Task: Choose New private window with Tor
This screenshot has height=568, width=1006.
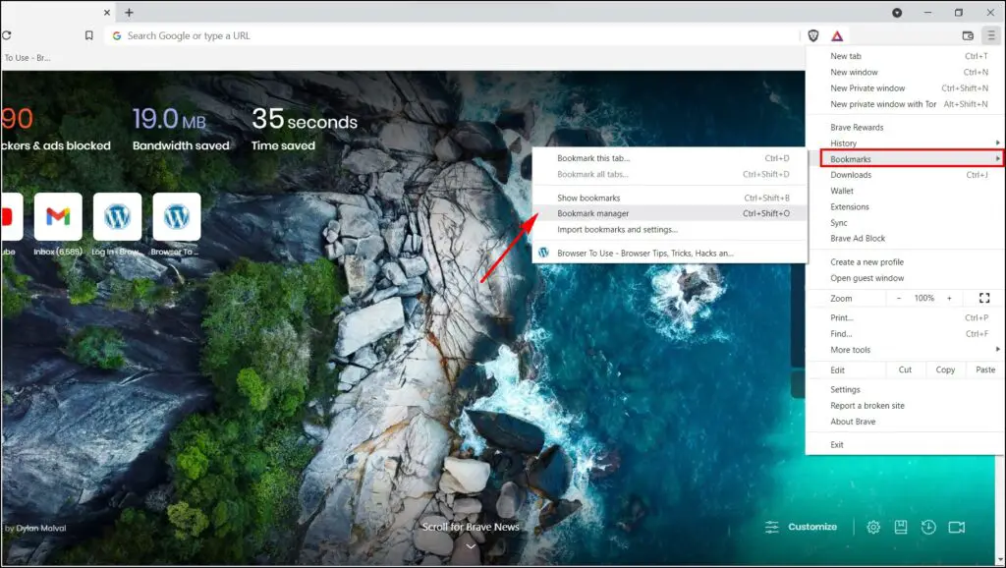Action: point(905,104)
